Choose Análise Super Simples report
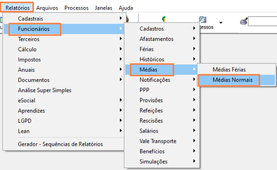 (44, 90)
